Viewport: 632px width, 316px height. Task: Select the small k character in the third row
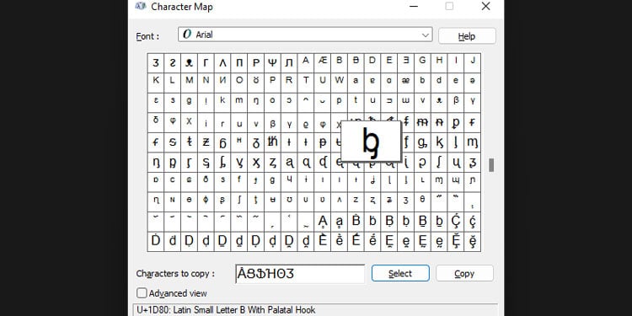[x=222, y=102]
